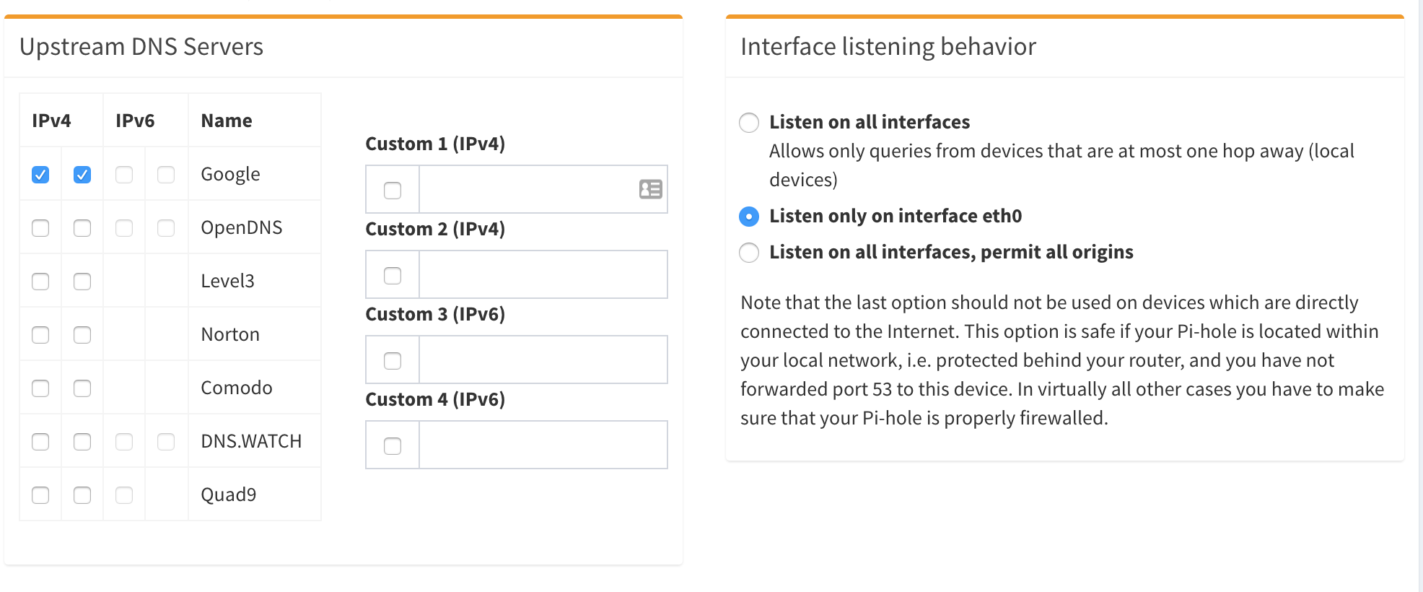Image resolution: width=1423 pixels, height=592 pixels.
Task: Enable Quad9 first IPv4 checkbox
Action: [40, 495]
